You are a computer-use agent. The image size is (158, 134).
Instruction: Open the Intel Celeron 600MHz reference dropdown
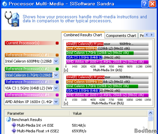point(56,61)
